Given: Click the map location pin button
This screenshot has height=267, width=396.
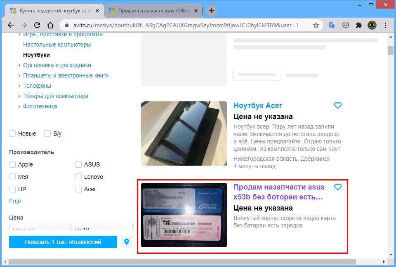Looking at the screenshot, I should tap(127, 242).
